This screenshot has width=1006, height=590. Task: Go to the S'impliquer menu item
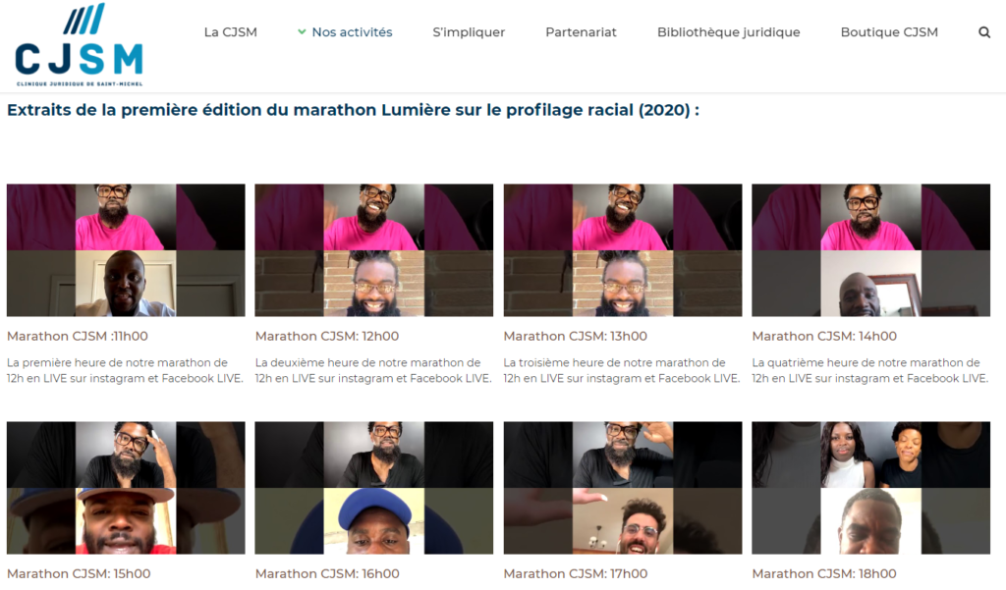click(x=469, y=32)
